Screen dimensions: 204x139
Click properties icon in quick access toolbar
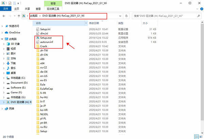coord(10,3)
